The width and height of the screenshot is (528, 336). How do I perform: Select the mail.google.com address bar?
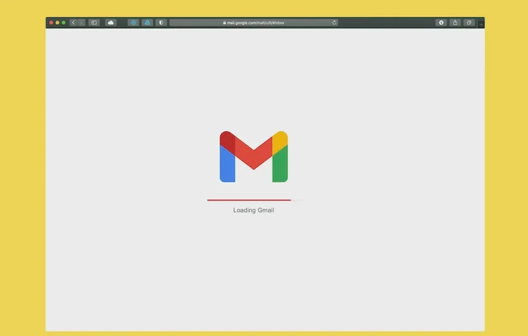point(253,22)
